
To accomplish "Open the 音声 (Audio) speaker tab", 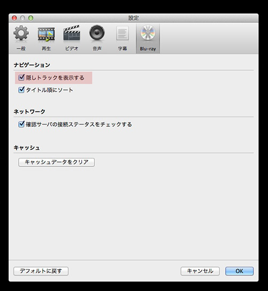I will click(97, 38).
